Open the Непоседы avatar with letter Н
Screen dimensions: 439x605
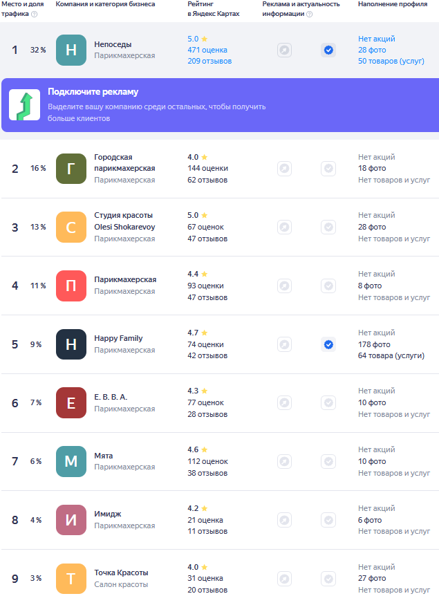71,50
